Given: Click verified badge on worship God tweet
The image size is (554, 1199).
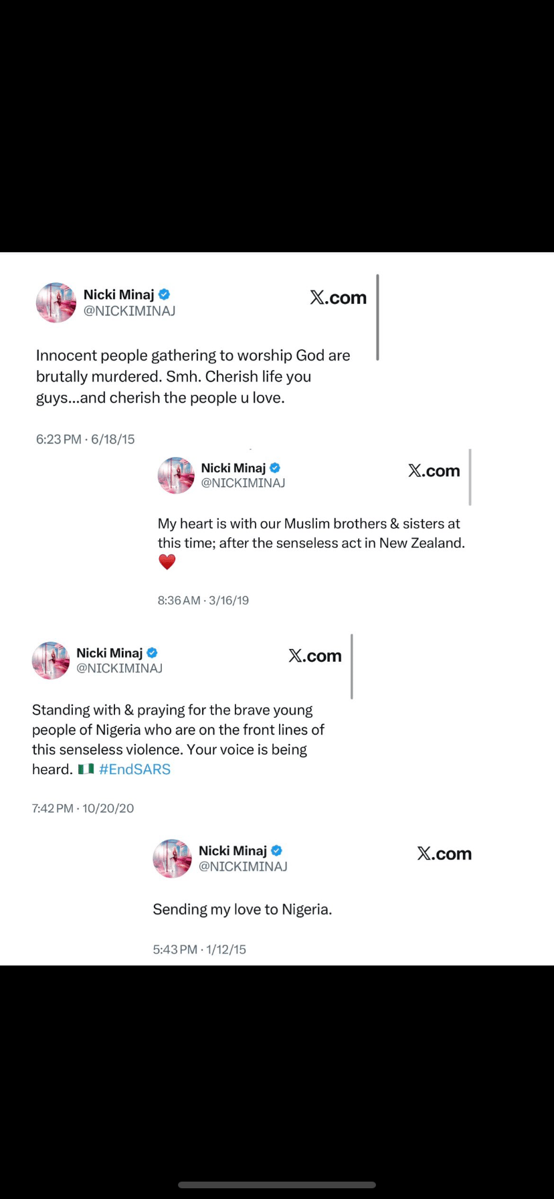Looking at the screenshot, I should click(x=164, y=294).
